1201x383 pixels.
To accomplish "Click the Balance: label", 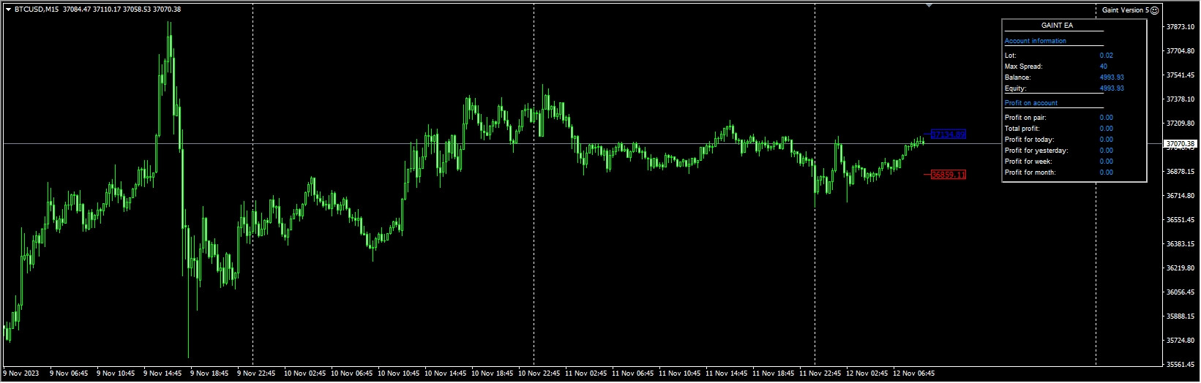I will coord(1017,77).
